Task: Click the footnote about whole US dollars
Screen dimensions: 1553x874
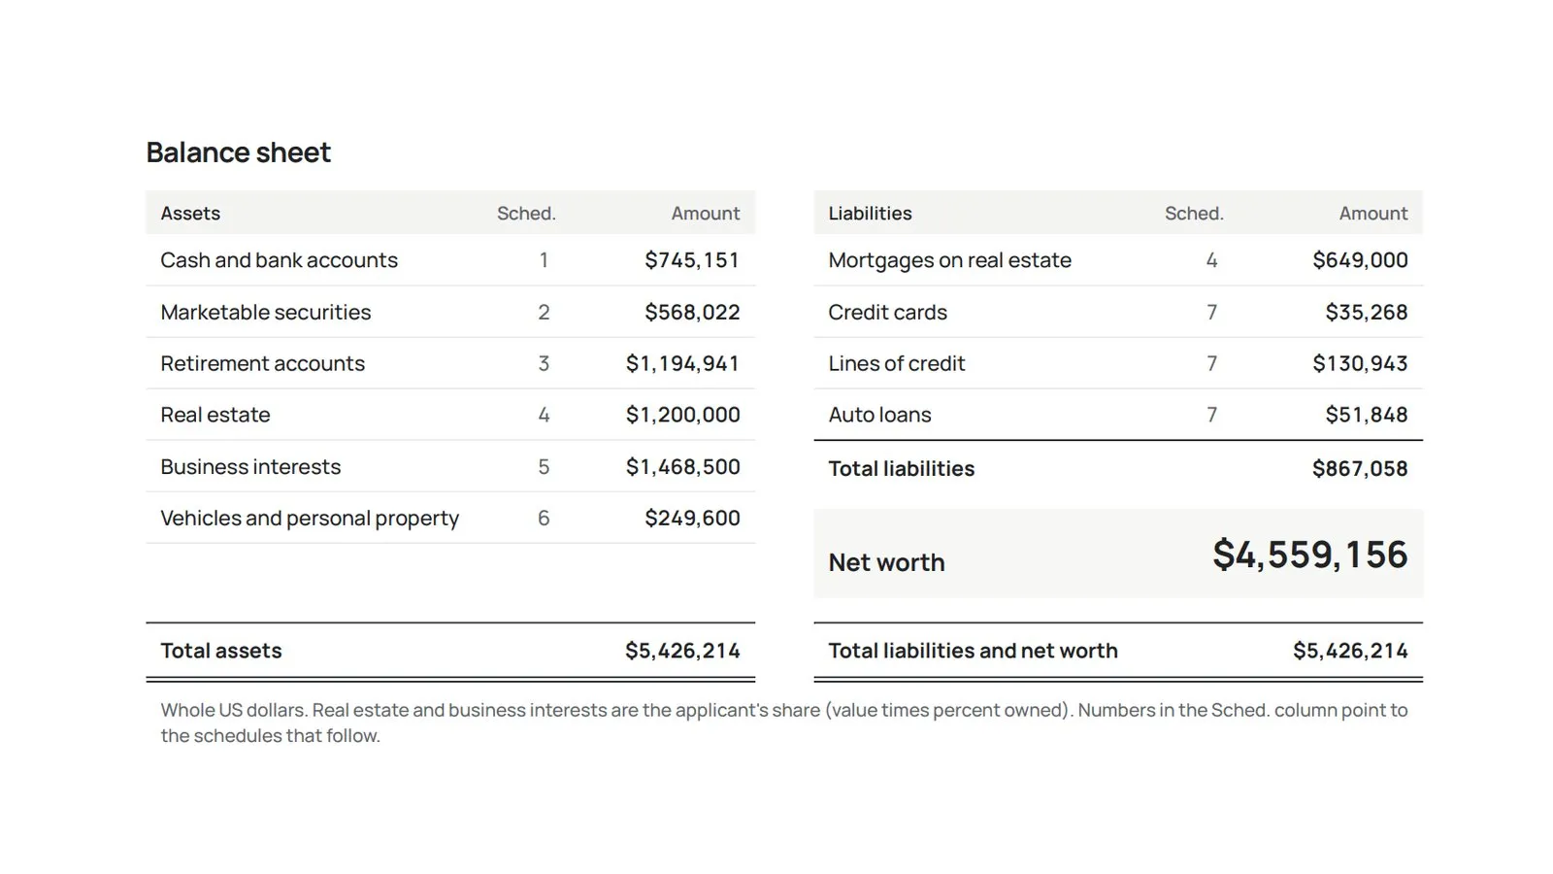Action: click(783, 723)
